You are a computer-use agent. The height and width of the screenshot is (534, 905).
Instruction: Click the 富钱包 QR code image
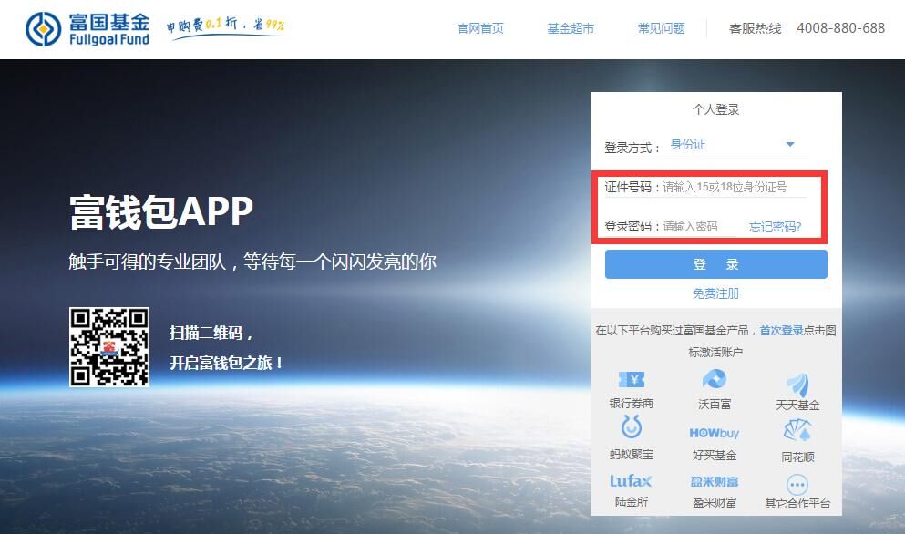point(109,347)
